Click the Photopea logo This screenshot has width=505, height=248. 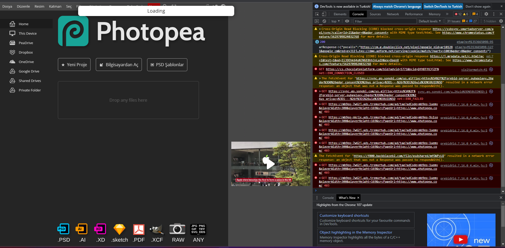pos(73,31)
